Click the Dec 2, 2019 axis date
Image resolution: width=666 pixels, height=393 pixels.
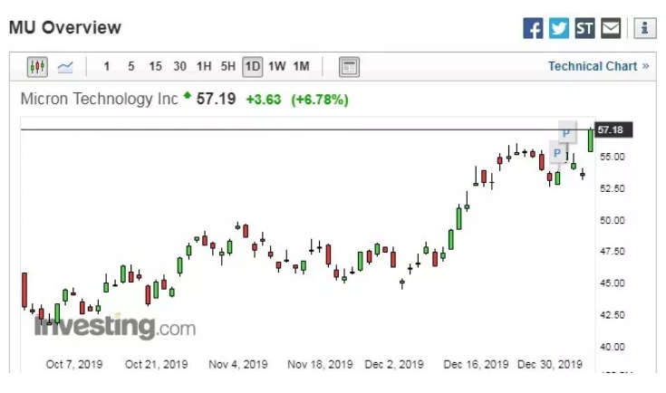click(x=394, y=364)
